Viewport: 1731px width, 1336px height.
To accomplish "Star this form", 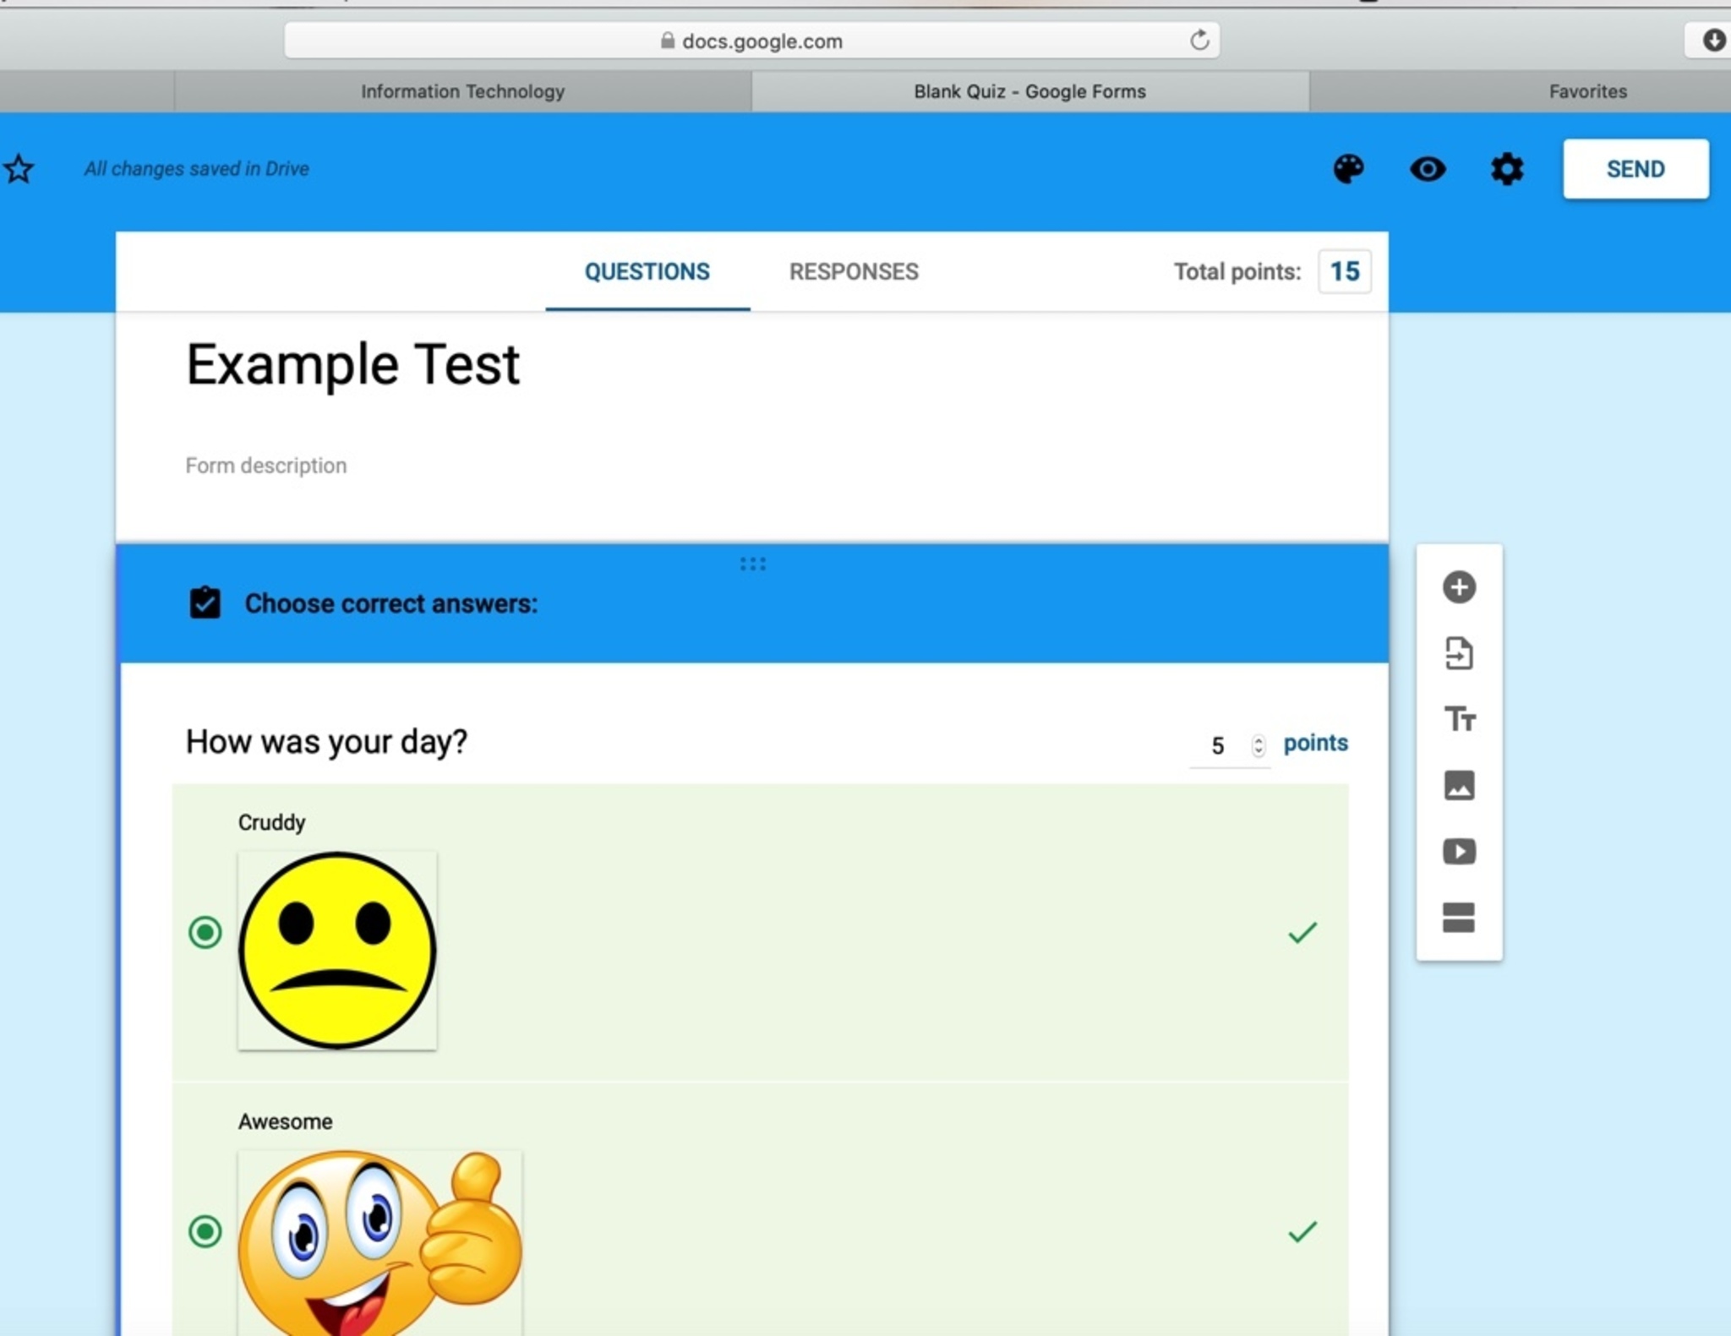I will [19, 169].
